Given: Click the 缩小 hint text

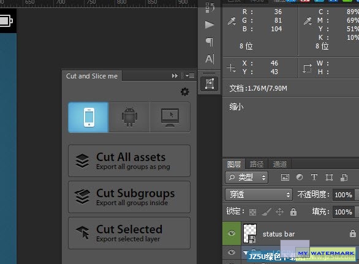Looking at the screenshot, I should (x=236, y=107).
